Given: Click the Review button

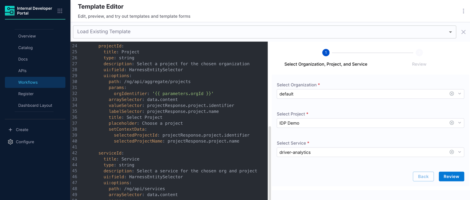Looking at the screenshot, I should [451, 177].
